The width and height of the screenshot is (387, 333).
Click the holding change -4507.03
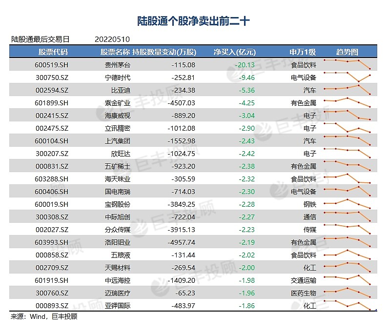[x=182, y=103]
